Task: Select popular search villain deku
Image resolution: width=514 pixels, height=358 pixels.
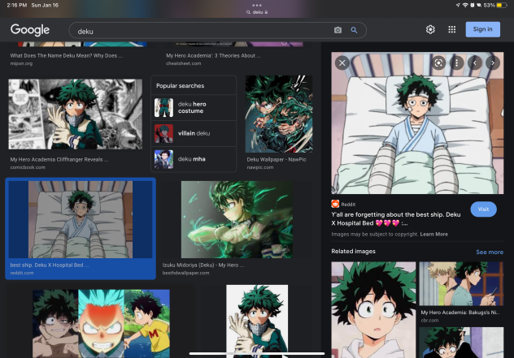Action: 194,133
